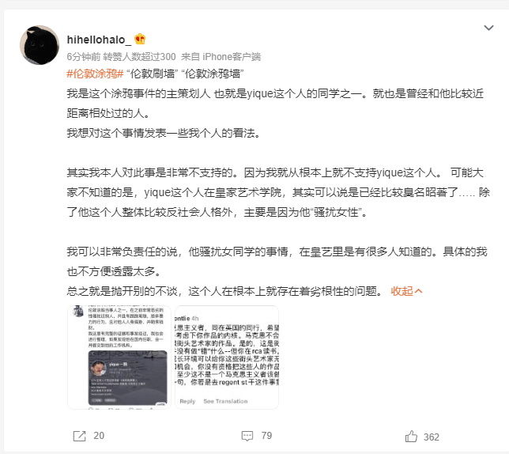Click the repost share icon
The width and height of the screenshot is (509, 454).
click(x=79, y=436)
